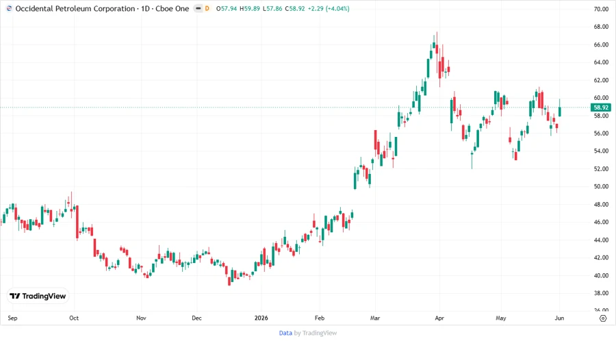The image size is (616, 341).
Task: Click the May label on time axis
Action: [x=501, y=318]
